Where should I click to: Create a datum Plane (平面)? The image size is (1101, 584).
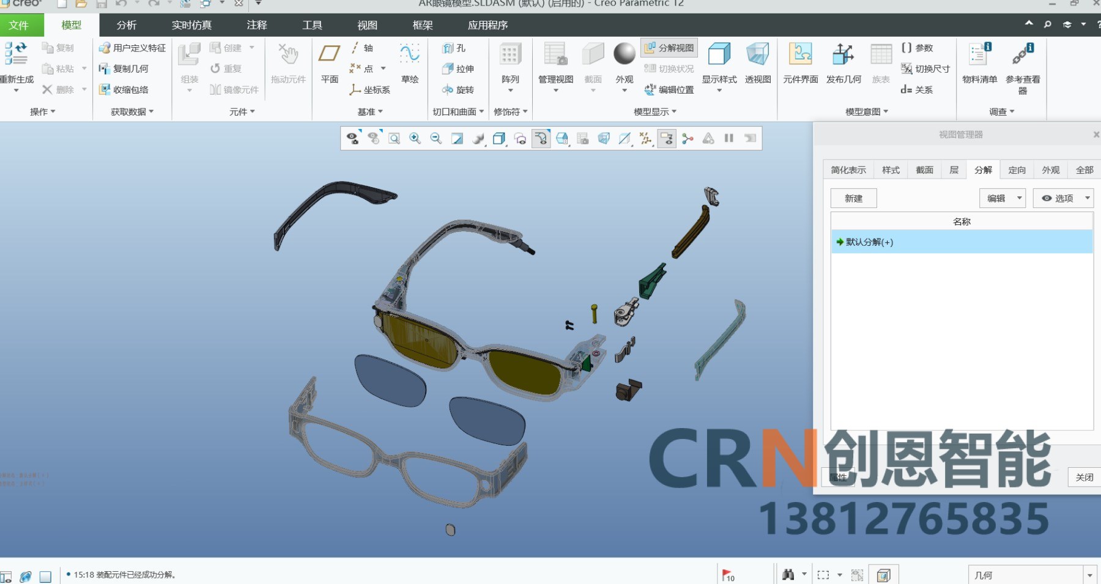click(329, 62)
